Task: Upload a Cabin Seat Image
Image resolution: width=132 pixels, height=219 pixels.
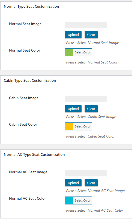Action: [73, 109]
